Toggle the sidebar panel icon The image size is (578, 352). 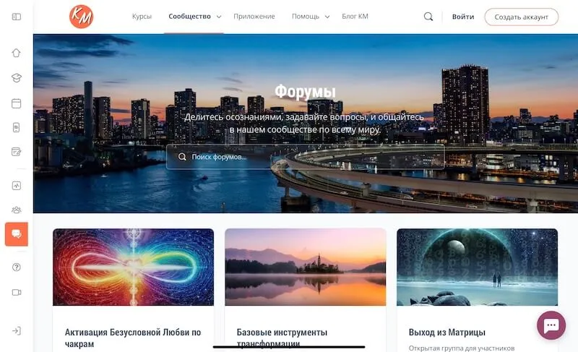[x=16, y=17]
